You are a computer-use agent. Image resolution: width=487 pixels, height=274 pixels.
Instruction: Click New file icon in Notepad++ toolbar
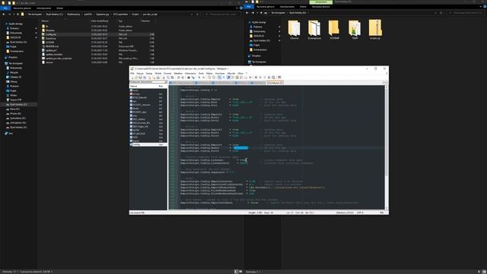tap(132, 78)
